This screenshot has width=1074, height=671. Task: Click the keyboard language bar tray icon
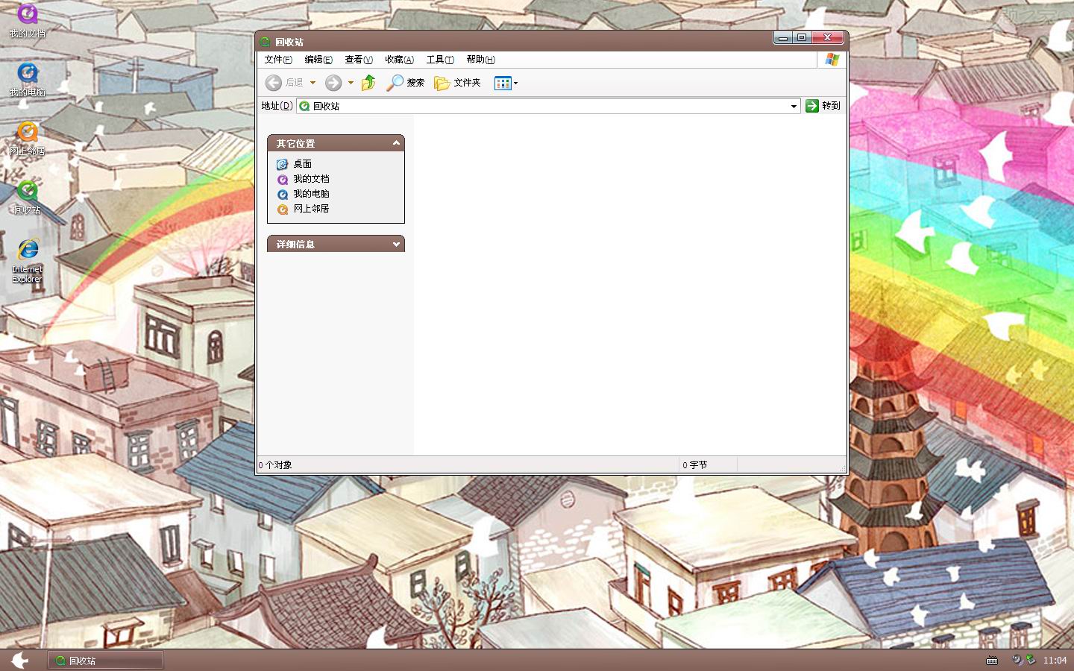992,661
